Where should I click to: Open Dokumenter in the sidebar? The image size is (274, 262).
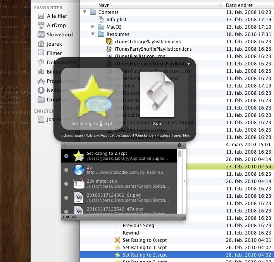pos(57,62)
